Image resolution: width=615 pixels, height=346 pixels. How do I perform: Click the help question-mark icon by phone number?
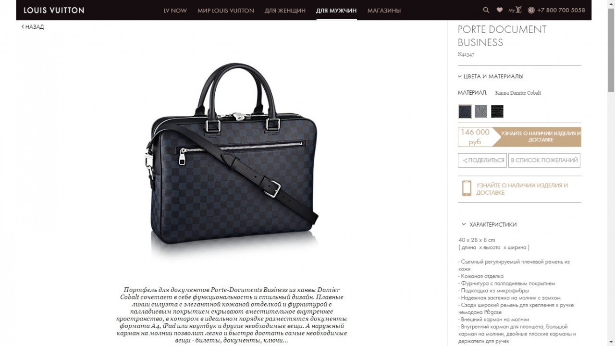click(531, 10)
